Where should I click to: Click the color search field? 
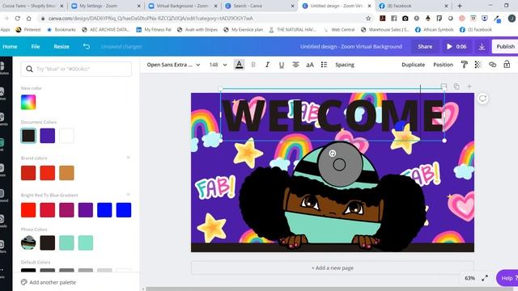(x=76, y=69)
